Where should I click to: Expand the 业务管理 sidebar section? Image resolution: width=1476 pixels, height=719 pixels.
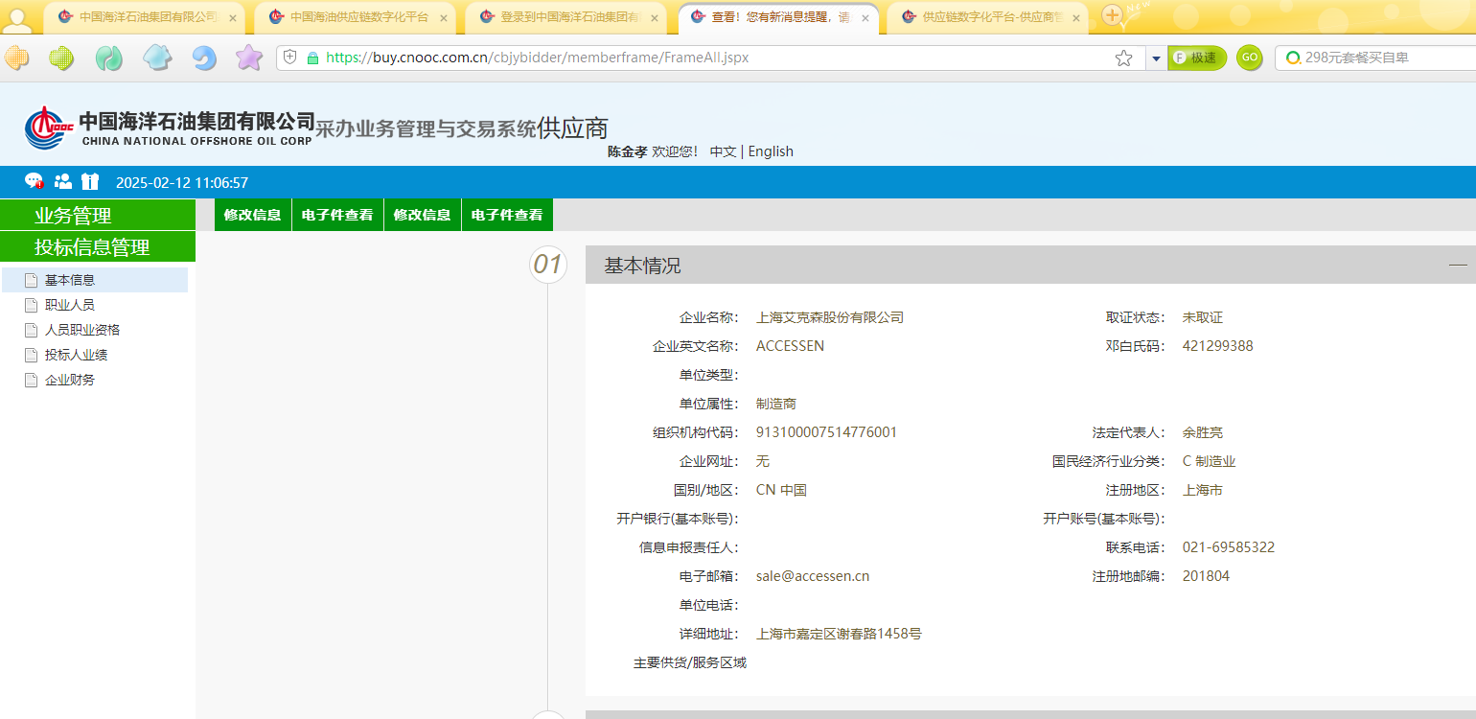(97, 216)
